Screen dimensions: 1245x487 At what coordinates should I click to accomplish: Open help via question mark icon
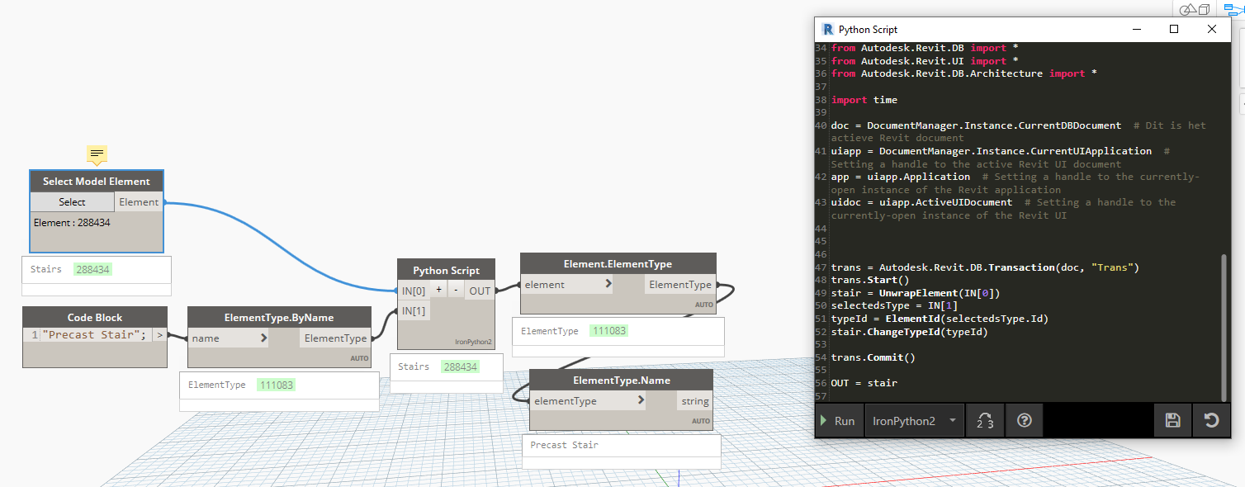coord(1024,420)
